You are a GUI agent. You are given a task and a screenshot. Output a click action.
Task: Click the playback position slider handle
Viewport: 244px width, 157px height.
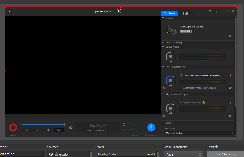point(64,125)
